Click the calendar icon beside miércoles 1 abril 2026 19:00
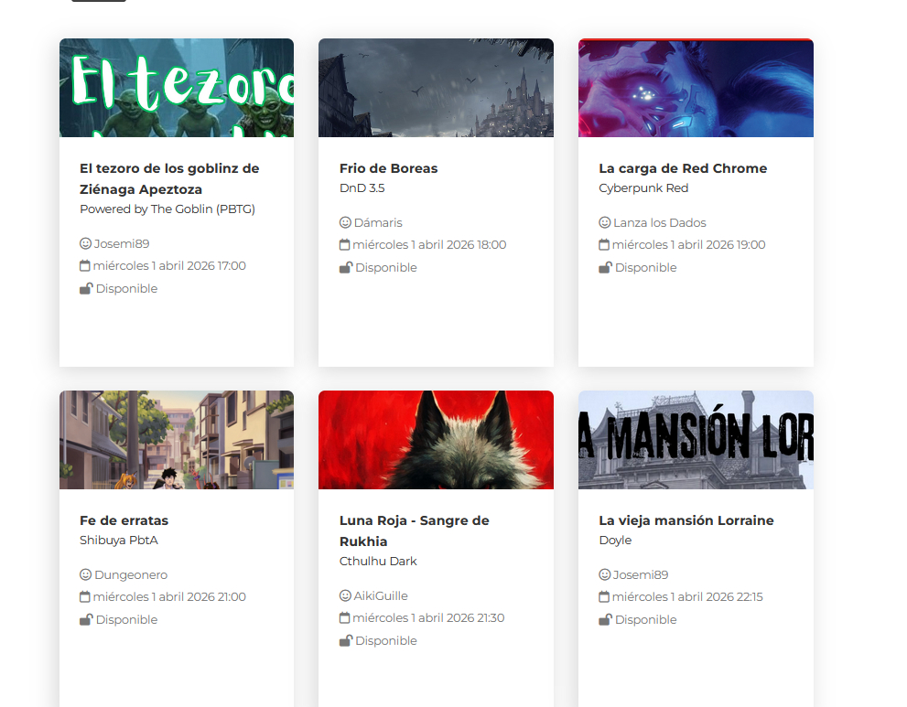This screenshot has height=707, width=907. click(x=604, y=245)
